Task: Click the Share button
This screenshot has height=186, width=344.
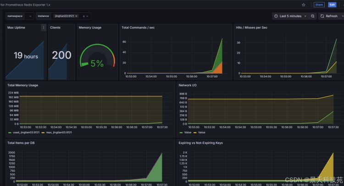Action: click(x=319, y=5)
